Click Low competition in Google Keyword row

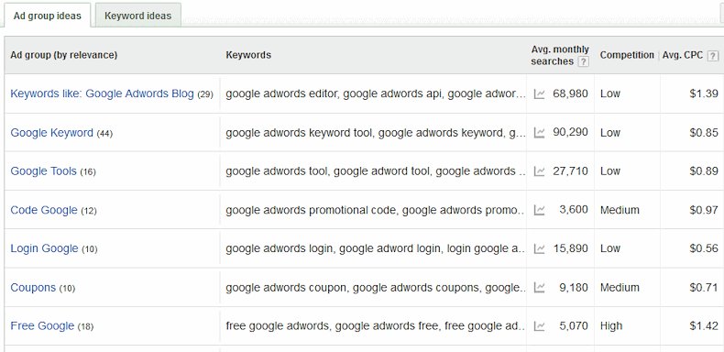pyautogui.click(x=610, y=133)
